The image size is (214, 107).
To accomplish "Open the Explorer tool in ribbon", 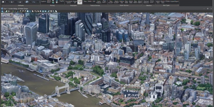I will (44, 2).
